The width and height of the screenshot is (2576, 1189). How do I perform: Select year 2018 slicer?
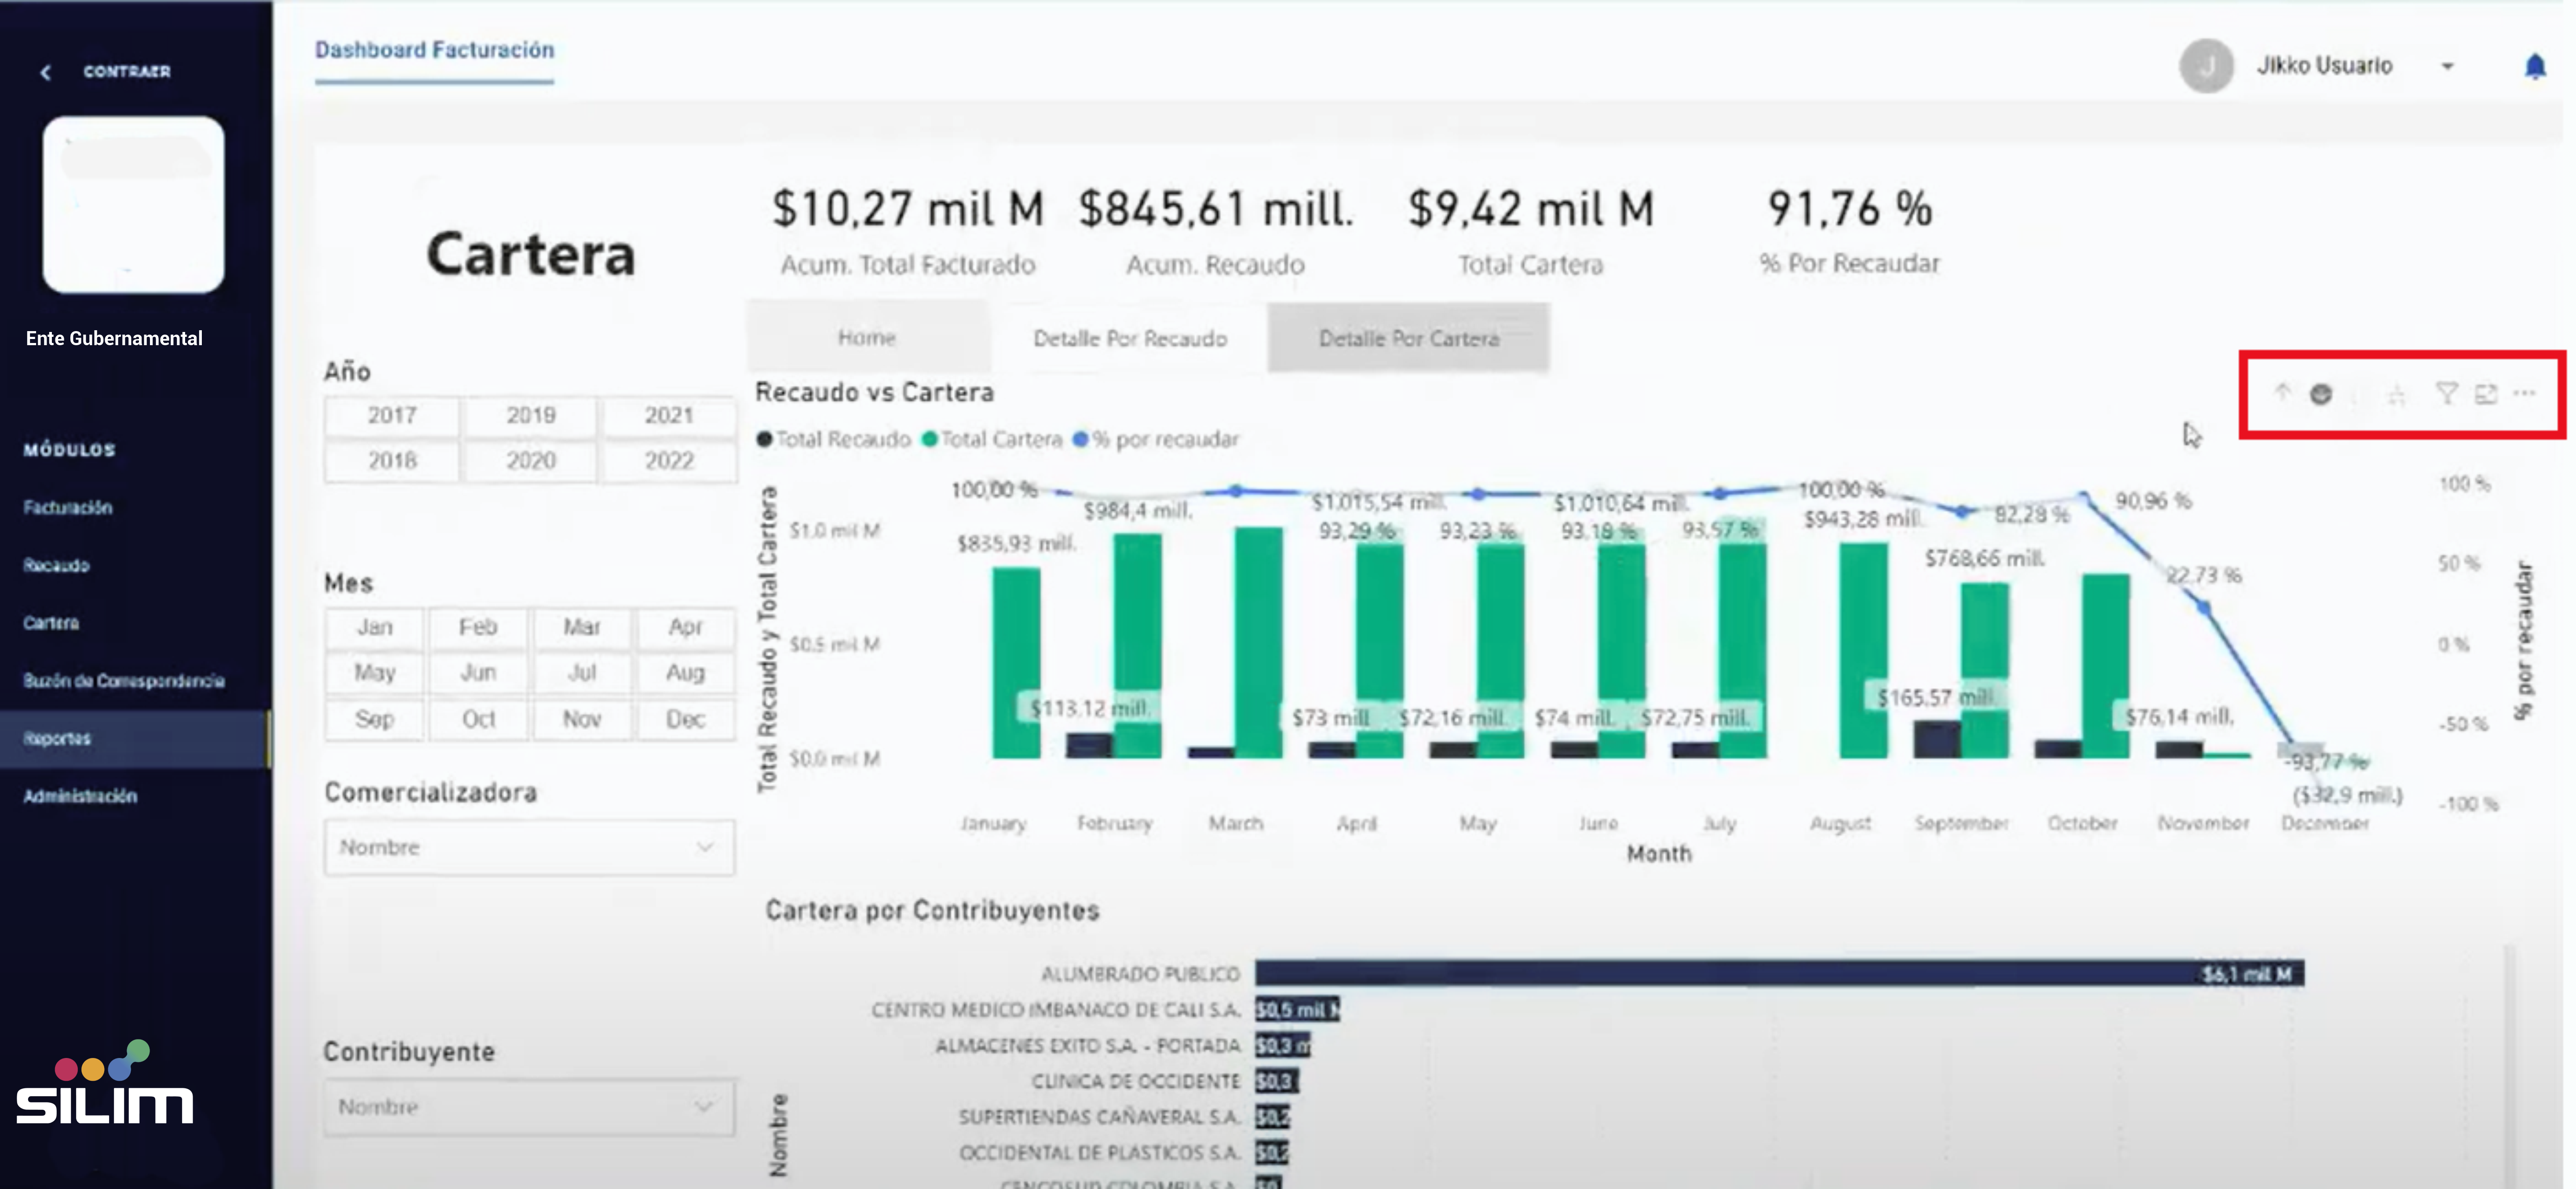pyautogui.click(x=391, y=461)
